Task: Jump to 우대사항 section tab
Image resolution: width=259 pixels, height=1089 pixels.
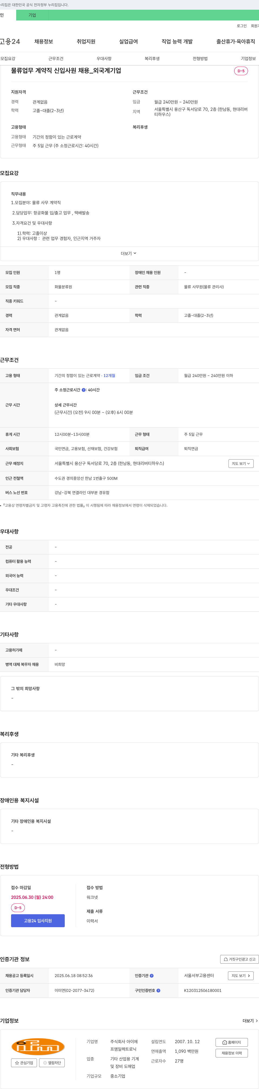Action: (104, 59)
